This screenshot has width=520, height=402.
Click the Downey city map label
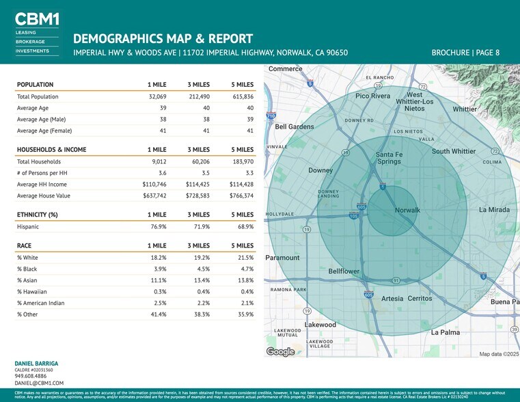tap(320, 170)
